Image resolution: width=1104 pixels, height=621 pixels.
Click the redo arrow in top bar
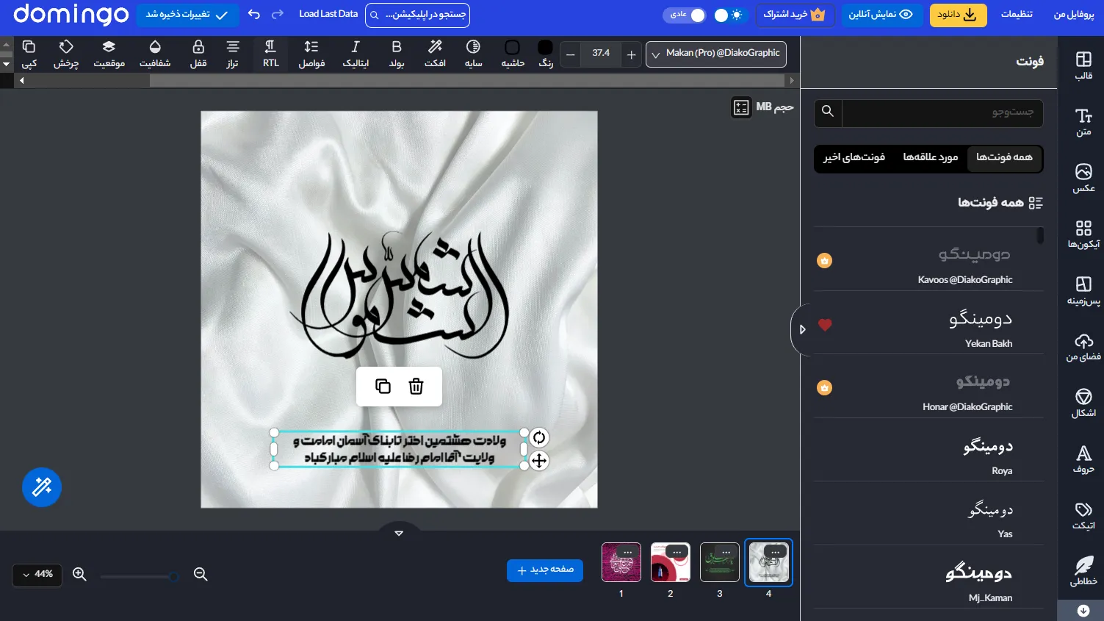pyautogui.click(x=277, y=14)
